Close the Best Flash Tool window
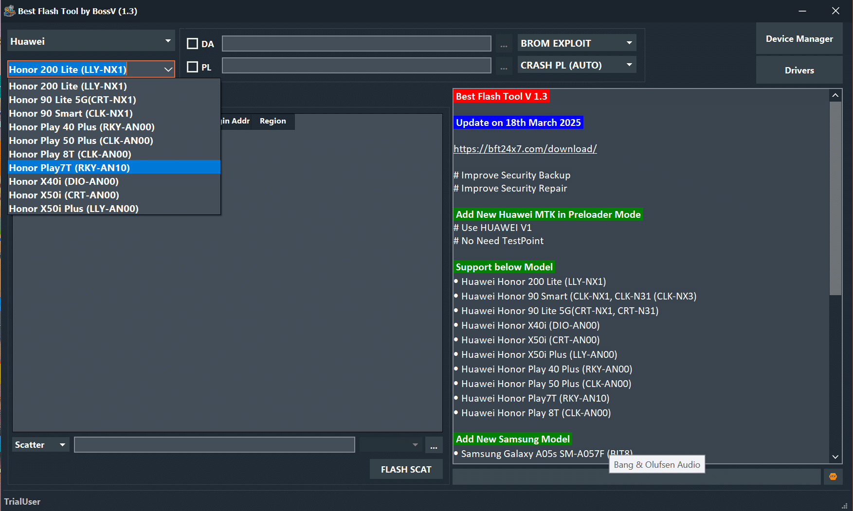 (835, 11)
